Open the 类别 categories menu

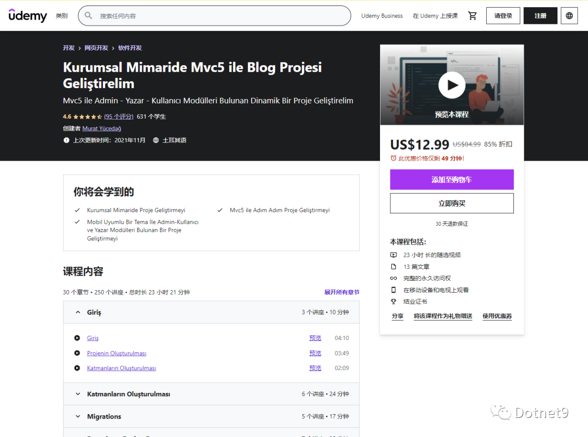point(62,16)
